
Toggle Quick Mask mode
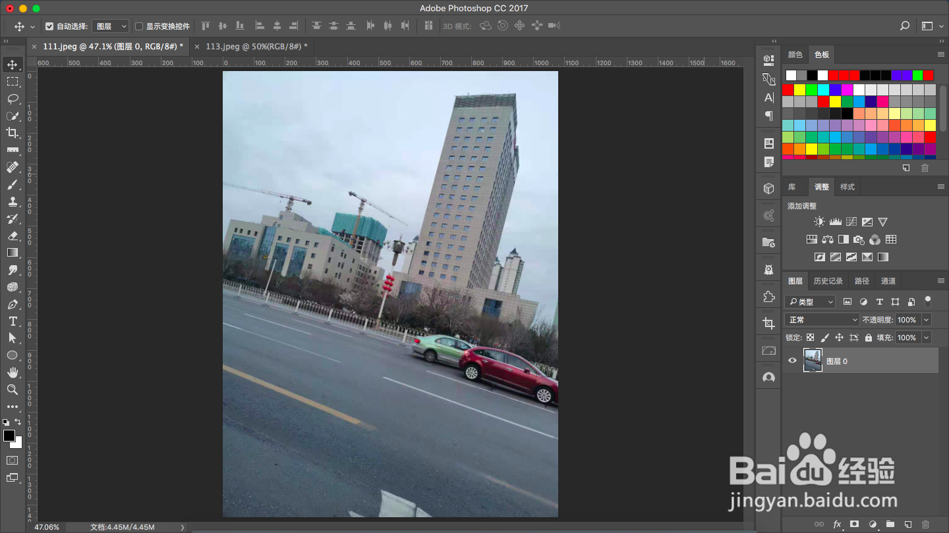13,460
